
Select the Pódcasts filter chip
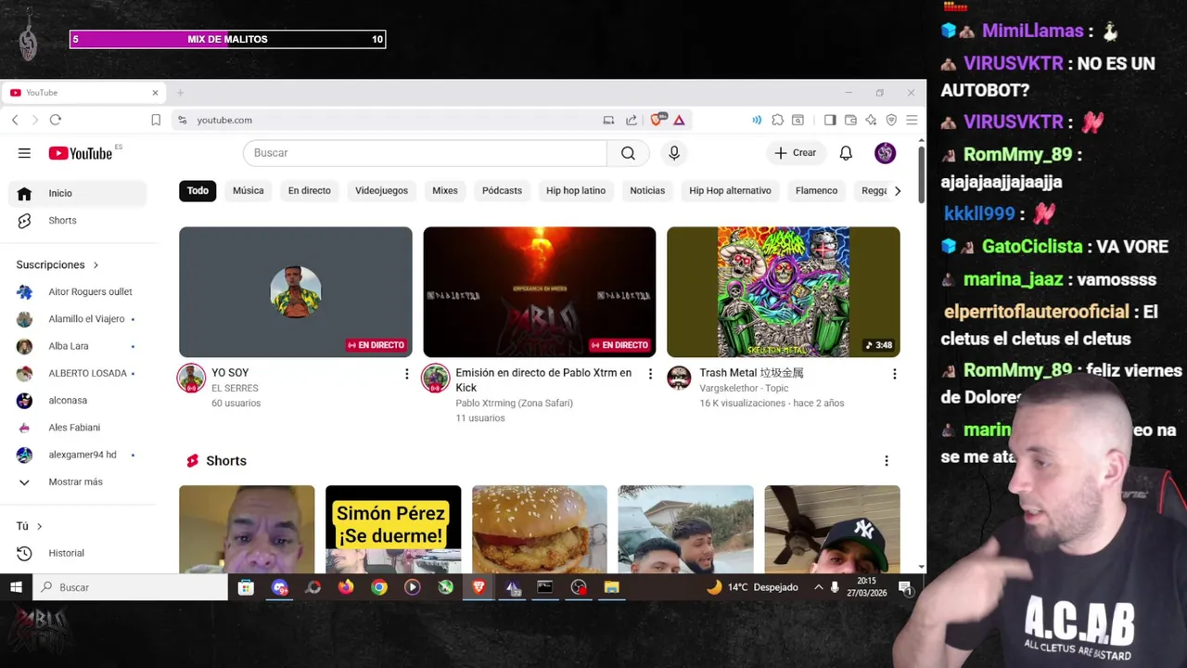[502, 190]
